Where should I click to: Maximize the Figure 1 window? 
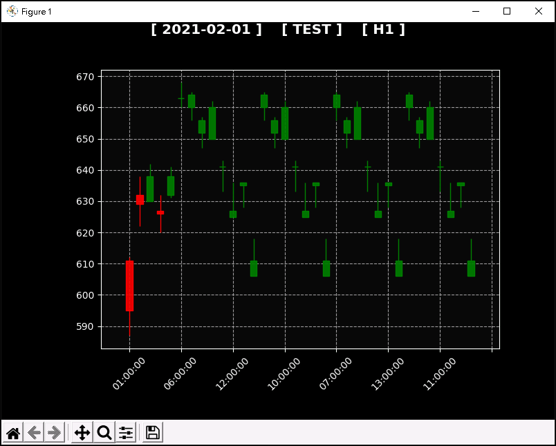pos(507,11)
